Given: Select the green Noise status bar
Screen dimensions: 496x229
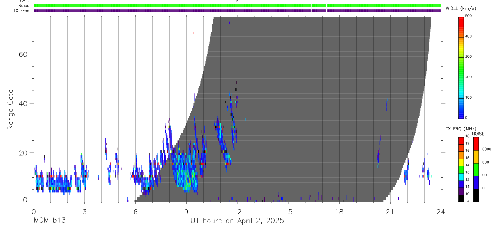Looking at the screenshot, I should 237,6.
